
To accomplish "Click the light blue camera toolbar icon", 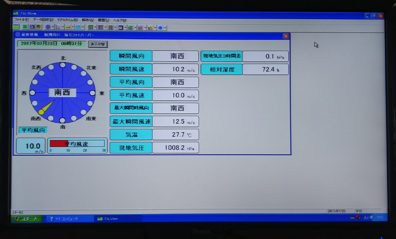I will click(78, 27).
